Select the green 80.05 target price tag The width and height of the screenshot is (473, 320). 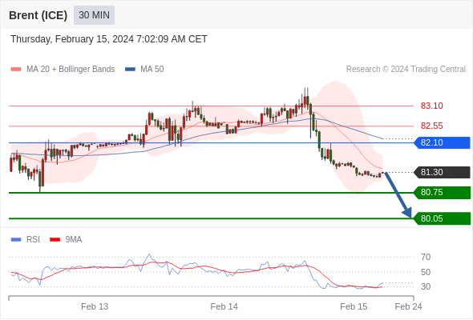coord(442,218)
